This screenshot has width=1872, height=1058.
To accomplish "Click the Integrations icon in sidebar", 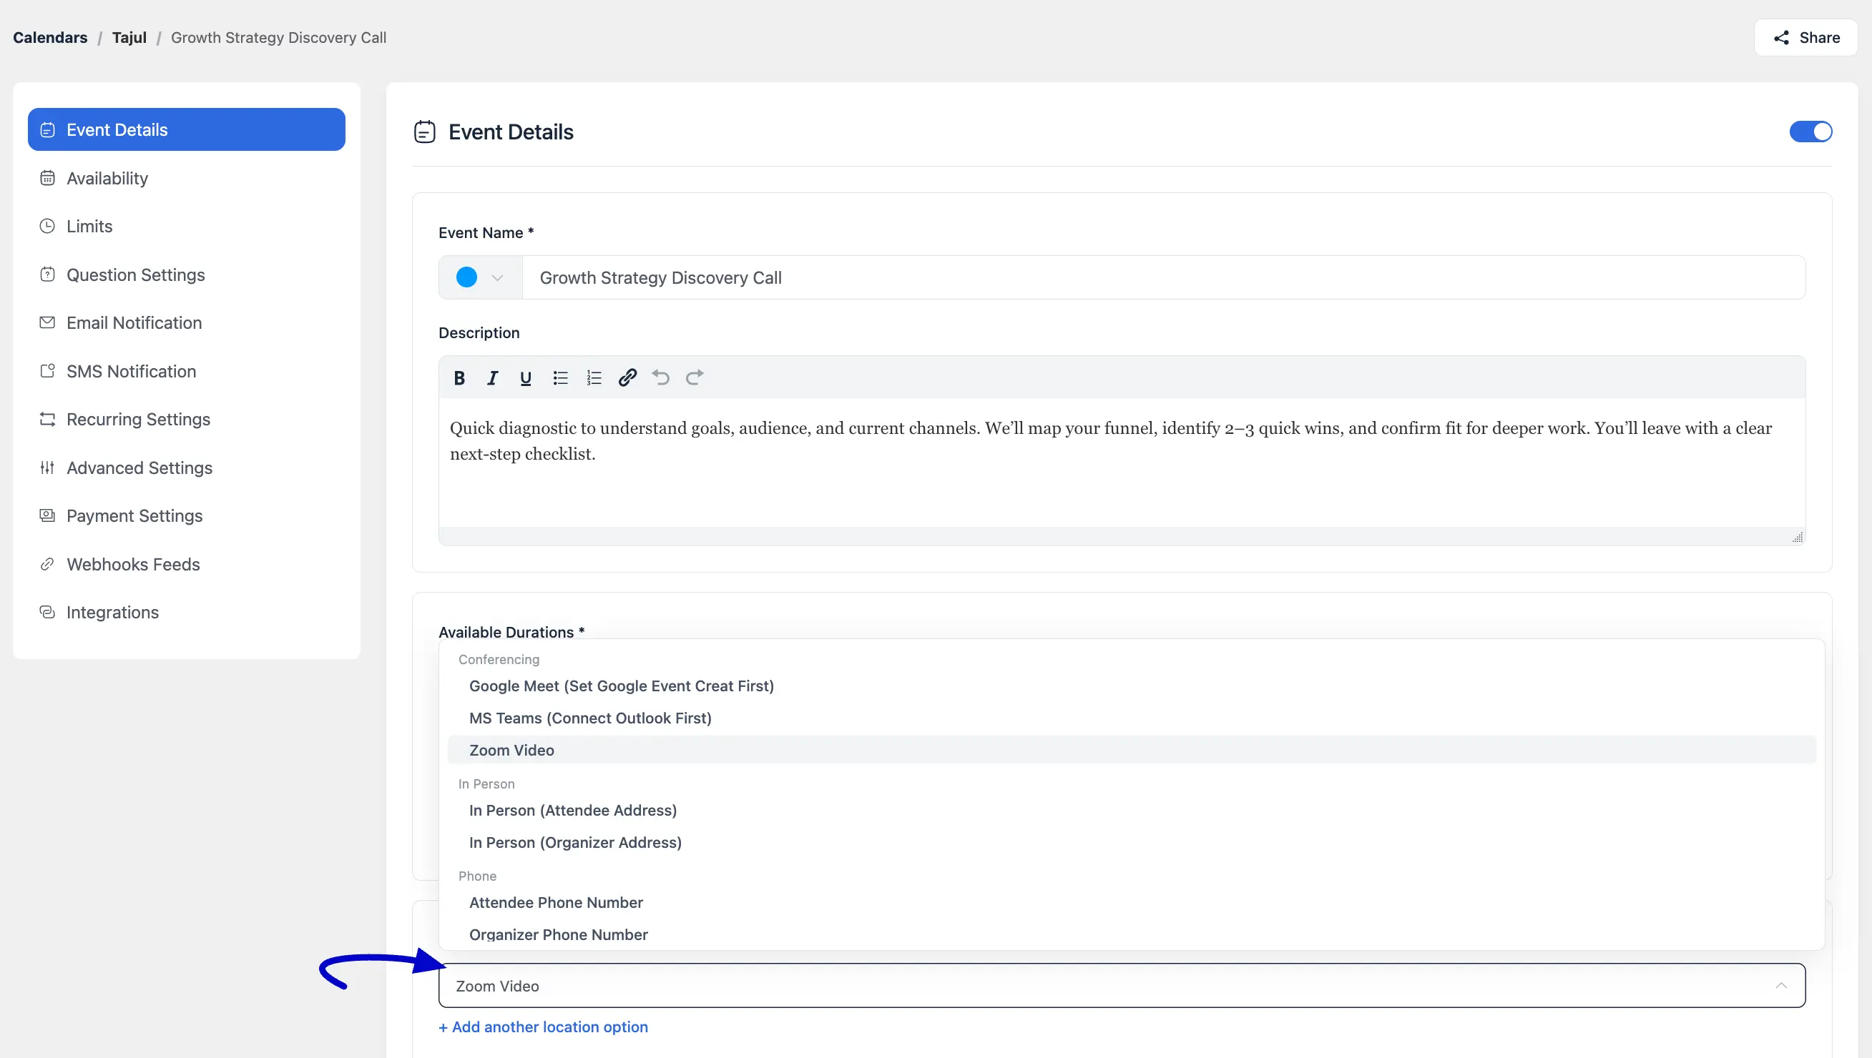I will 47,613.
